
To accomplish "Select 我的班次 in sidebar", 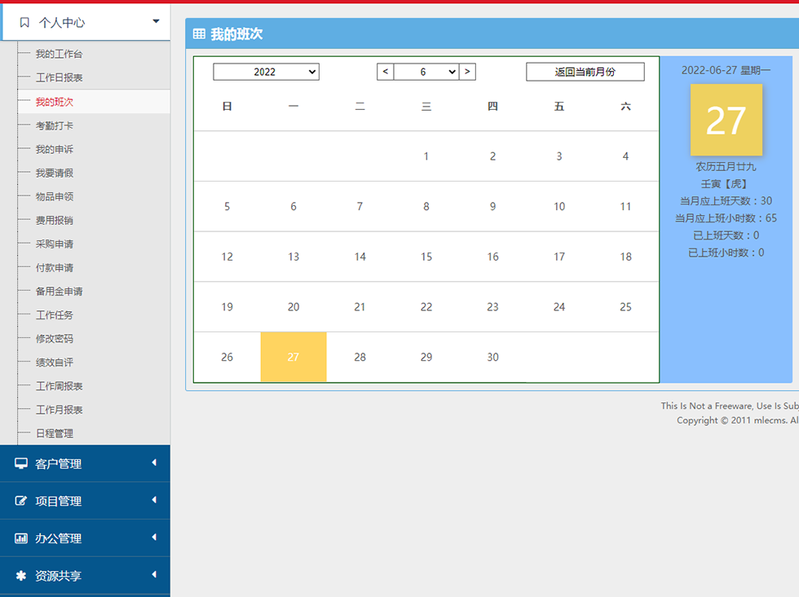I will (55, 102).
